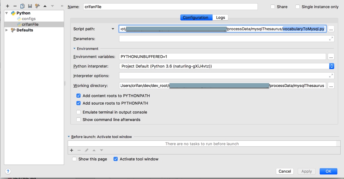Expand Parameters field icon
Viewport: 344px width, 179px height.
tap(331, 39)
